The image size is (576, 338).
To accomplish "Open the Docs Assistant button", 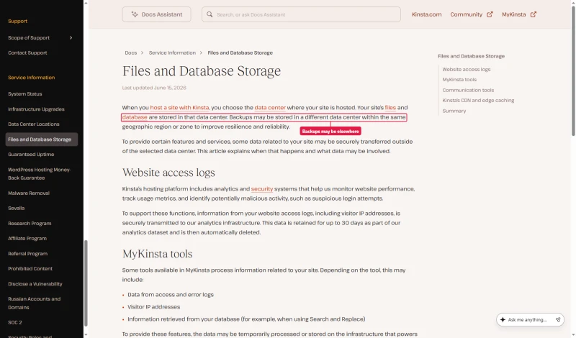I will click(x=156, y=14).
